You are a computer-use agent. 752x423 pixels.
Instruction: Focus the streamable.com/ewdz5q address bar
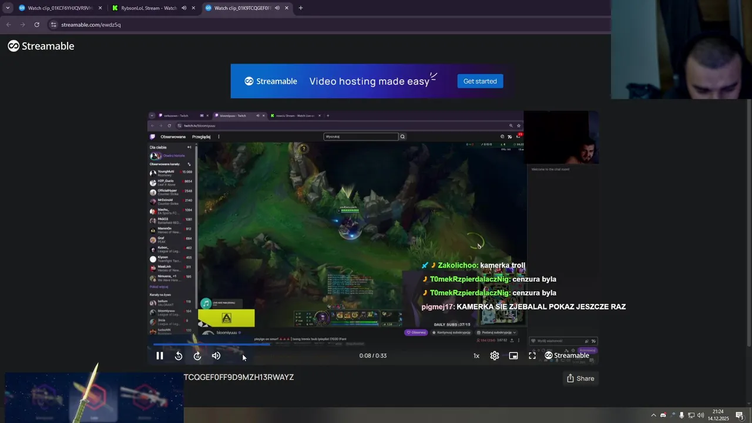pyautogui.click(x=329, y=25)
